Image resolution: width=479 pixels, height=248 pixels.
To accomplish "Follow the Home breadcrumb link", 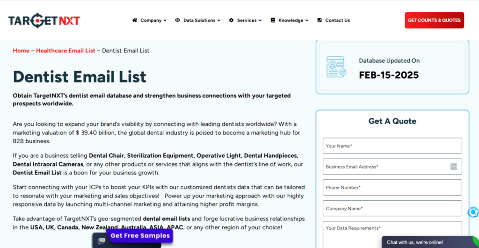I will [21, 51].
